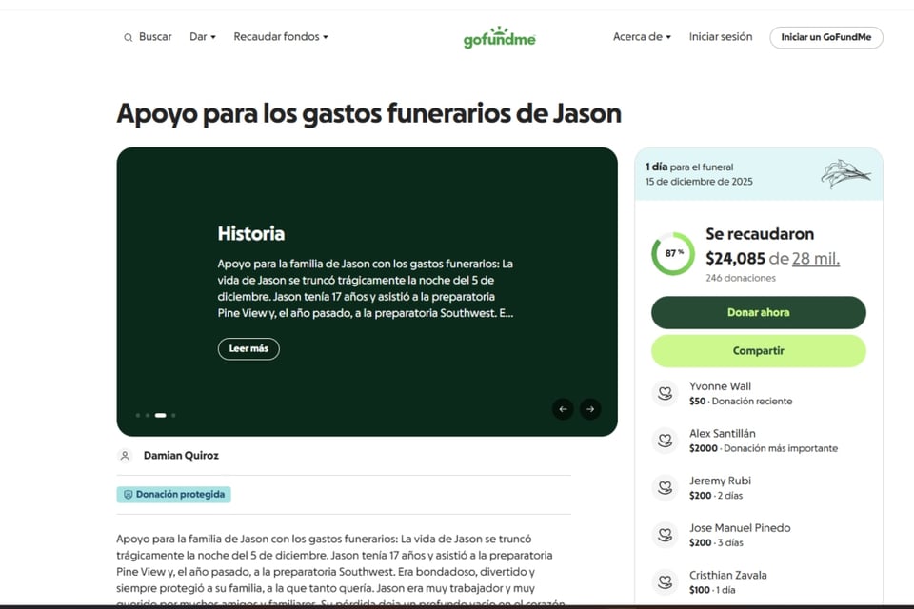
Task: Click the heart icon beside Yvonne Wall
Action: (x=666, y=393)
